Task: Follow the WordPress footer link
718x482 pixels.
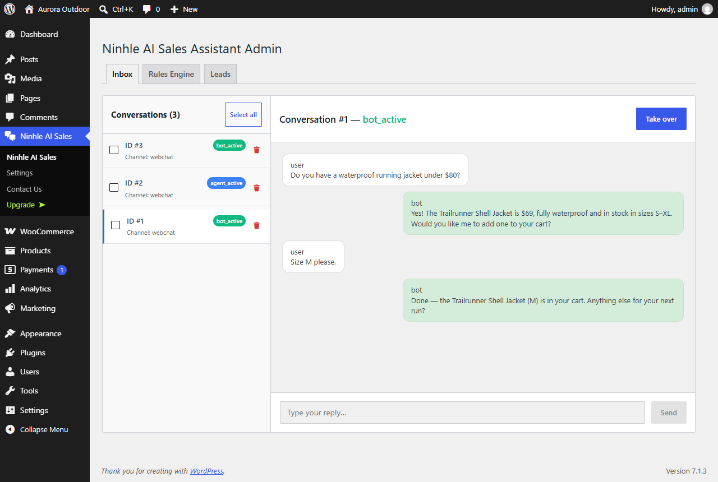Action: [x=206, y=471]
